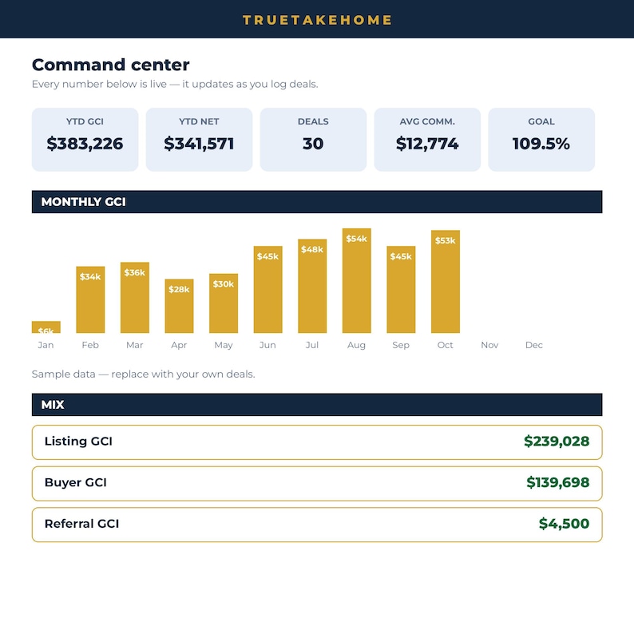This screenshot has width=634, height=634.
Task: Click the $4,500 referral amount
Action: coord(564,524)
